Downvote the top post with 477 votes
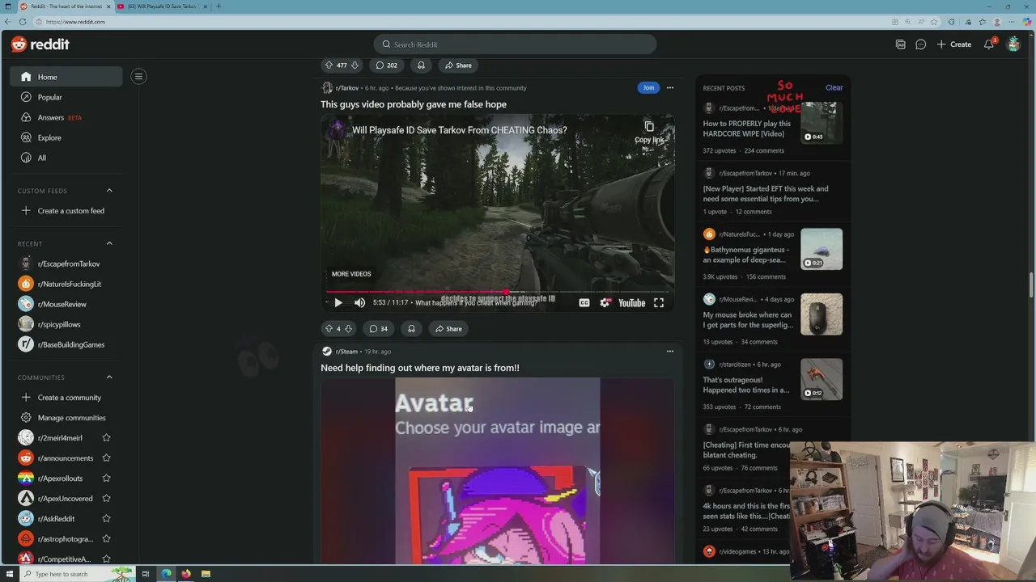Viewport: 1036px width, 582px height. 354,65
